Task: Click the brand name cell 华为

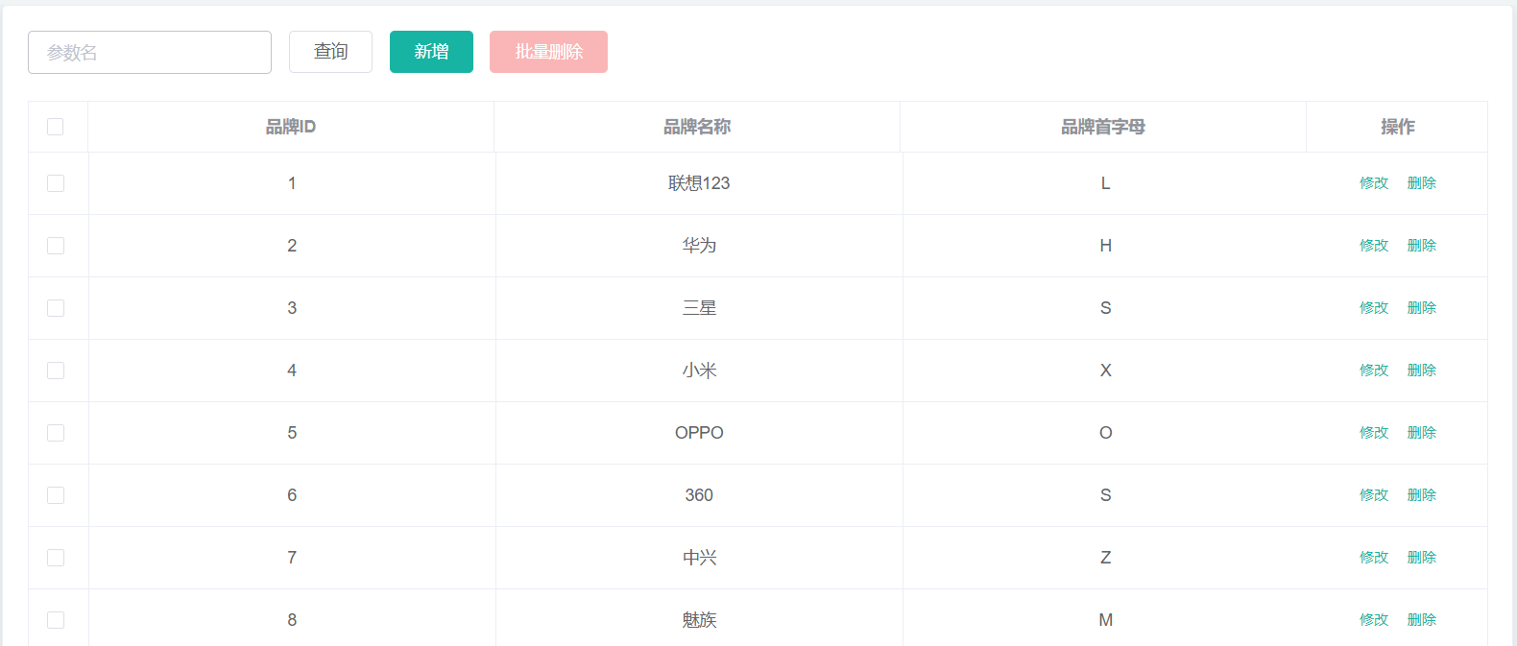Action: [699, 246]
